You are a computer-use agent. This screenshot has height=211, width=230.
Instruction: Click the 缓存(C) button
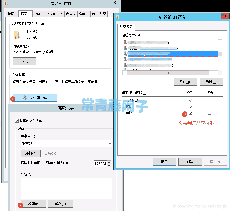(x=60, y=204)
